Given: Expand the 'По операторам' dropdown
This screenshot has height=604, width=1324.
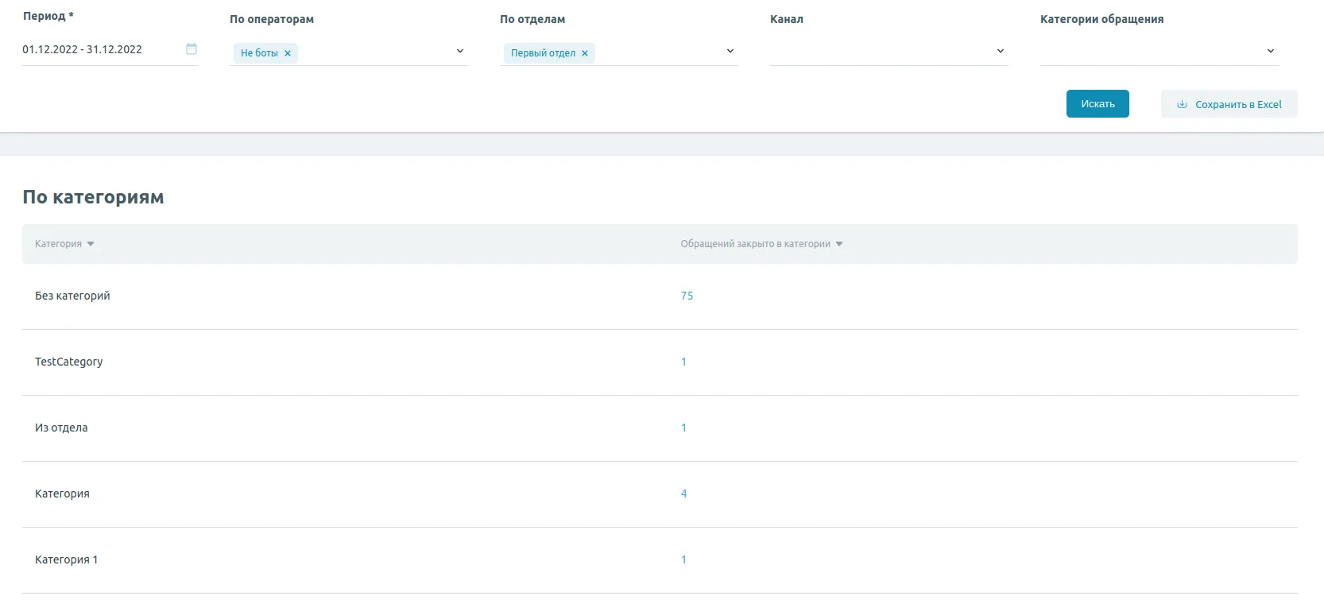Looking at the screenshot, I should point(459,51).
